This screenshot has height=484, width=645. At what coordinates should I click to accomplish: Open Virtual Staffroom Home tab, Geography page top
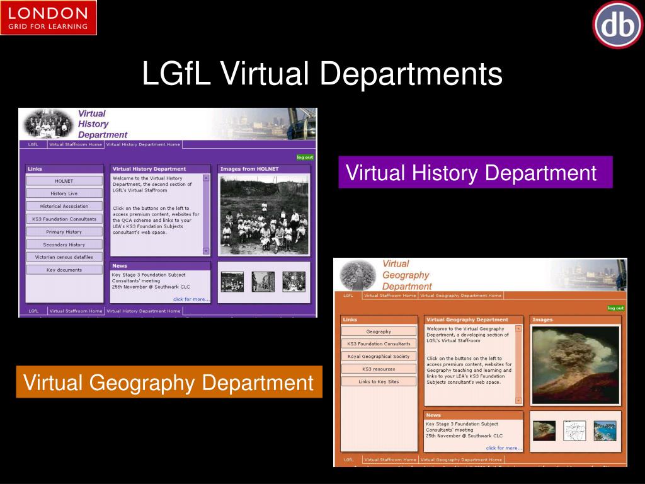pos(390,296)
